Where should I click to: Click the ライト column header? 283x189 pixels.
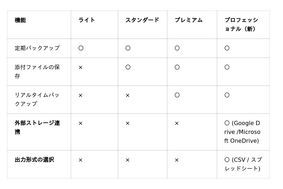[87, 20]
